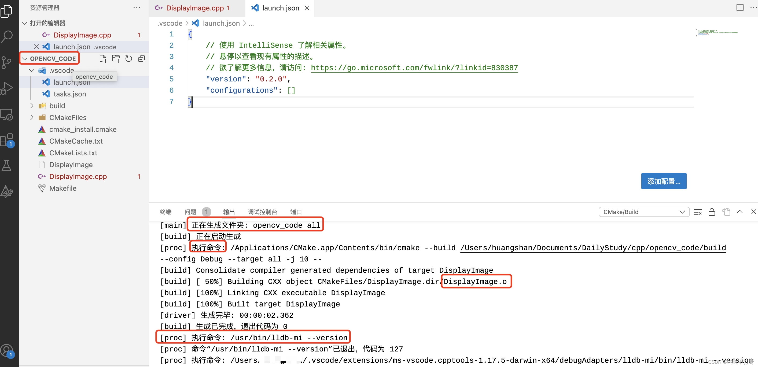Screen dimensions: 758x367
Task: Collapse all folders in explorer
Action: 142,59
